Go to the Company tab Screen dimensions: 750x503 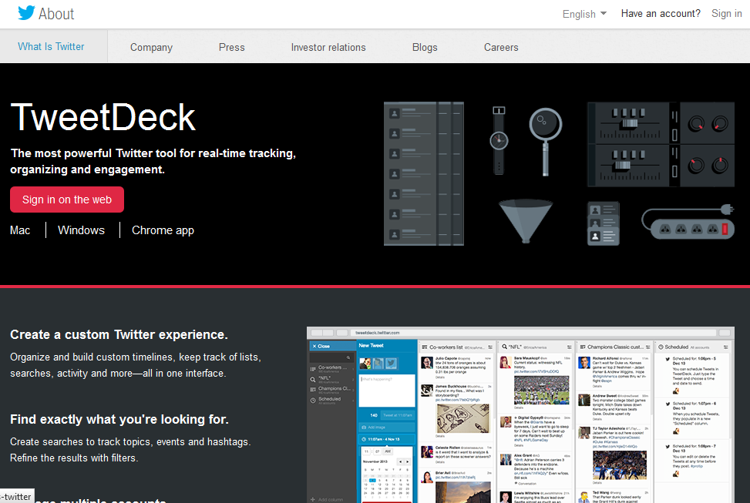click(151, 47)
